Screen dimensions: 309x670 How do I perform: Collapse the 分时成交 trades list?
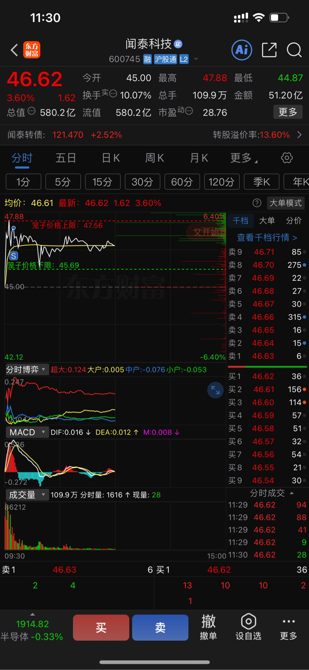tap(272, 493)
